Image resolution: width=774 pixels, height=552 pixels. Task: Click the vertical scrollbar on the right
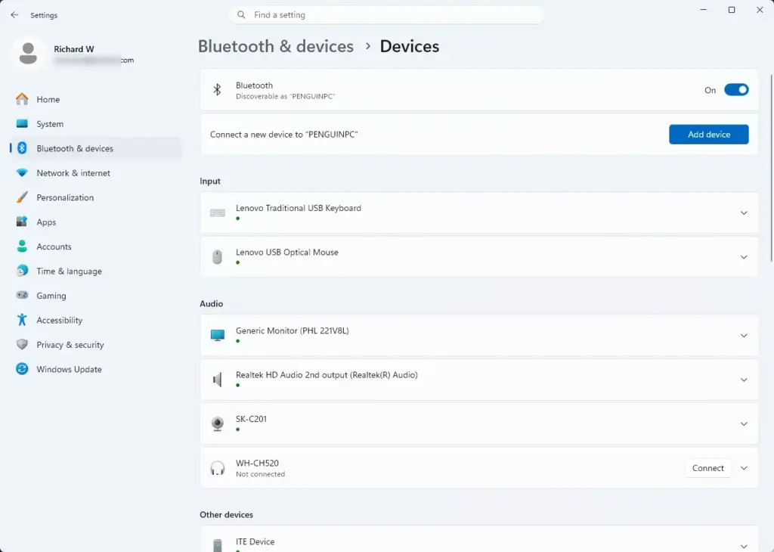(x=771, y=168)
